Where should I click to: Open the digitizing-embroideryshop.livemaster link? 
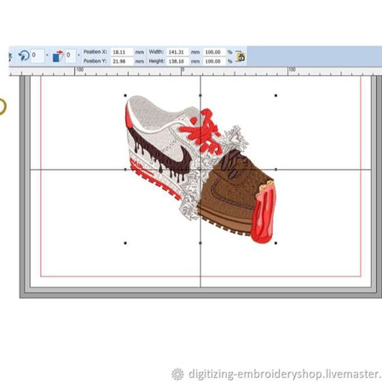click(x=285, y=374)
